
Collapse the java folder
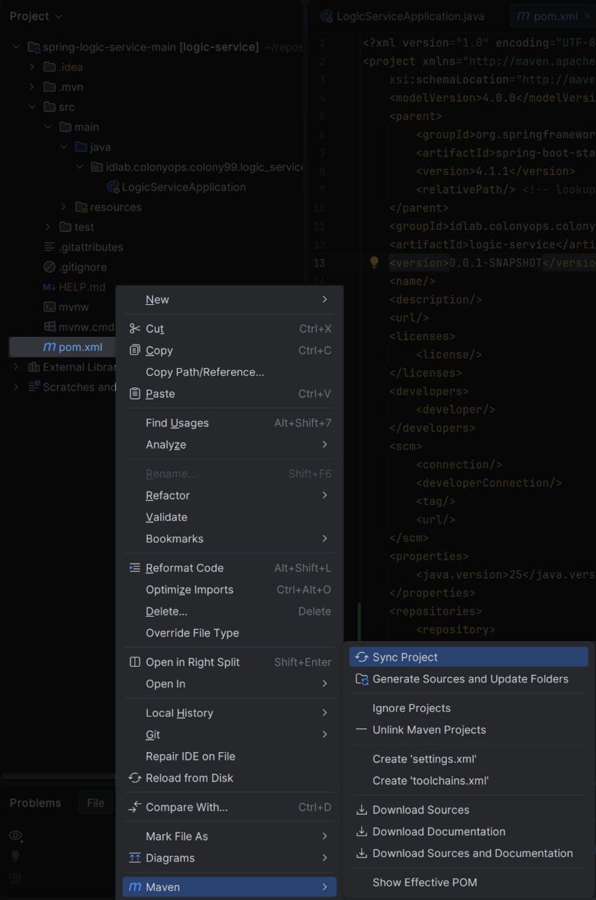(x=64, y=147)
